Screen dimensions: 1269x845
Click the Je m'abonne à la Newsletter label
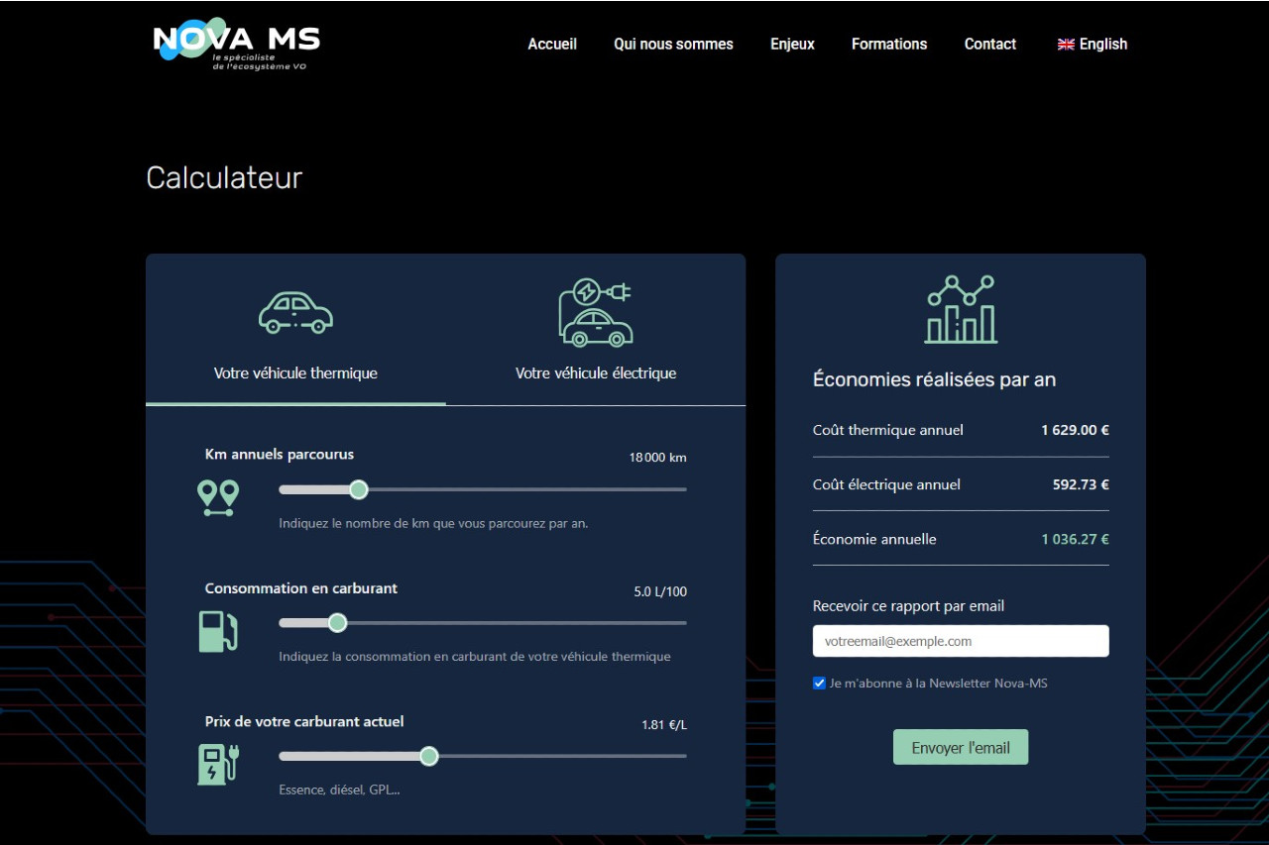pyautogui.click(x=939, y=684)
